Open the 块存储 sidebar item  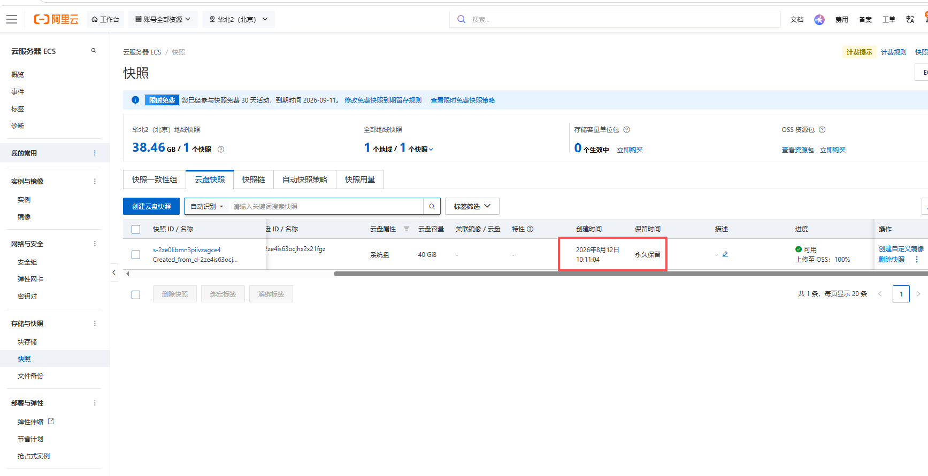point(27,341)
